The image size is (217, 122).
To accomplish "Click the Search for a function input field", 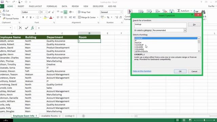I will (x=160, y=25).
